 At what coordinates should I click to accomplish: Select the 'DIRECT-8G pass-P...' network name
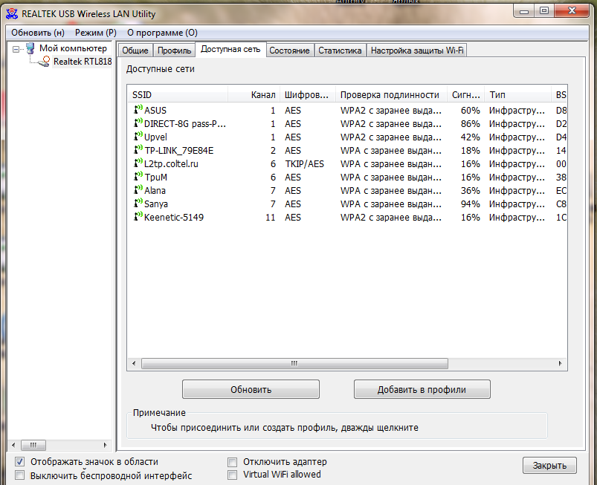coord(185,123)
